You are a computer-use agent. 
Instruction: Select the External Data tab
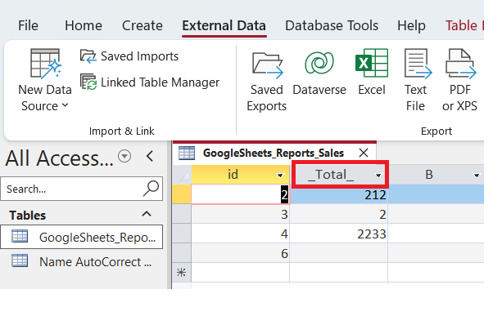coord(224,25)
